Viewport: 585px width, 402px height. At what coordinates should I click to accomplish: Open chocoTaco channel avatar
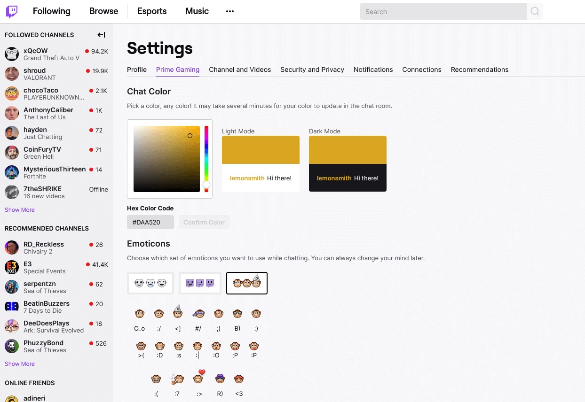[12, 93]
